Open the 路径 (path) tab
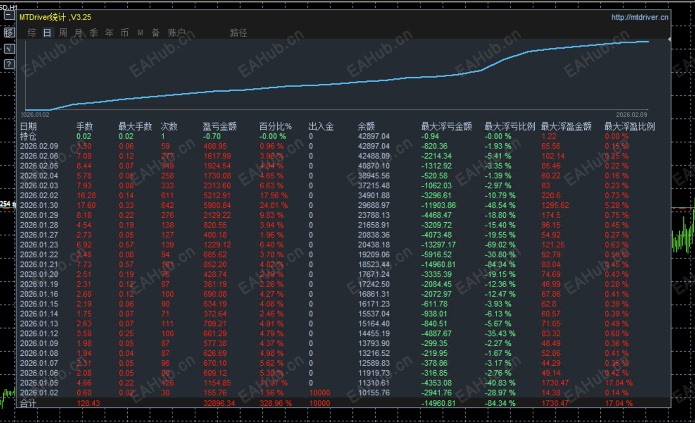 238,33
